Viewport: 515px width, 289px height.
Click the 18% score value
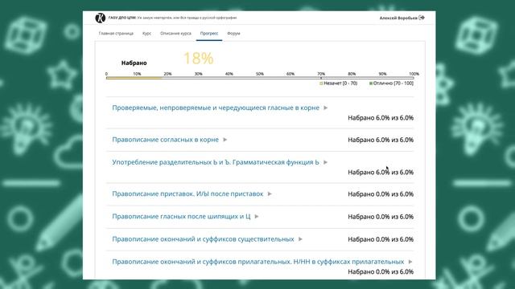click(x=199, y=59)
